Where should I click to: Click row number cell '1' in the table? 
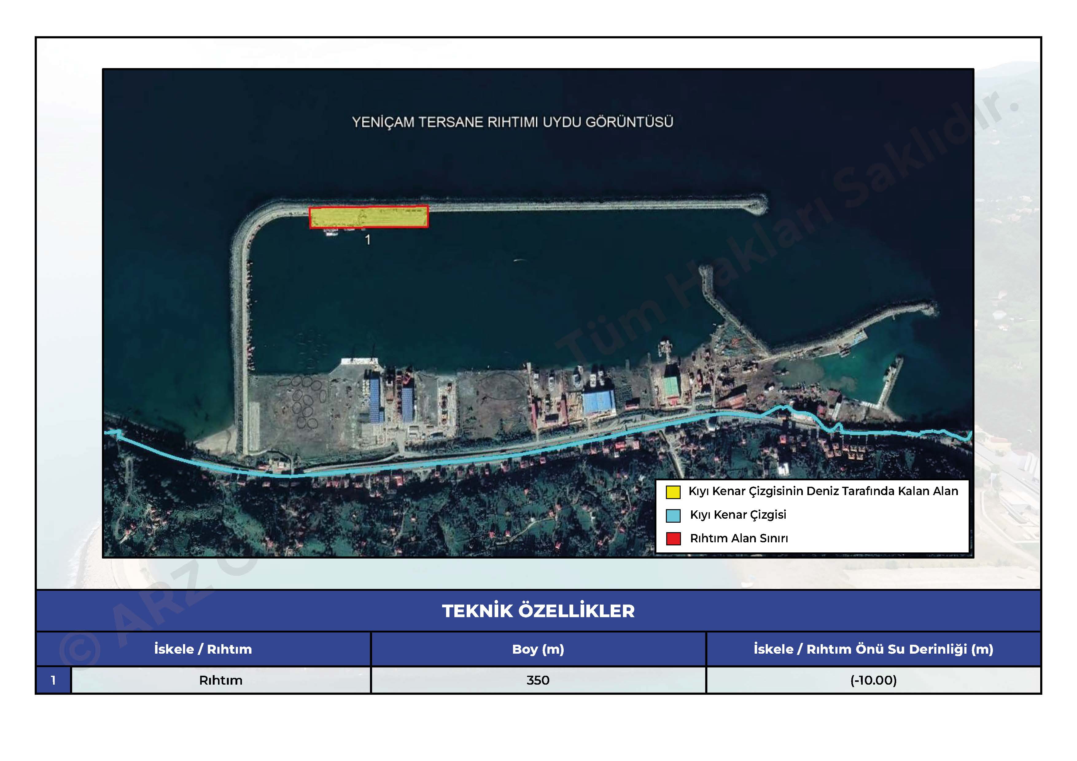(53, 680)
